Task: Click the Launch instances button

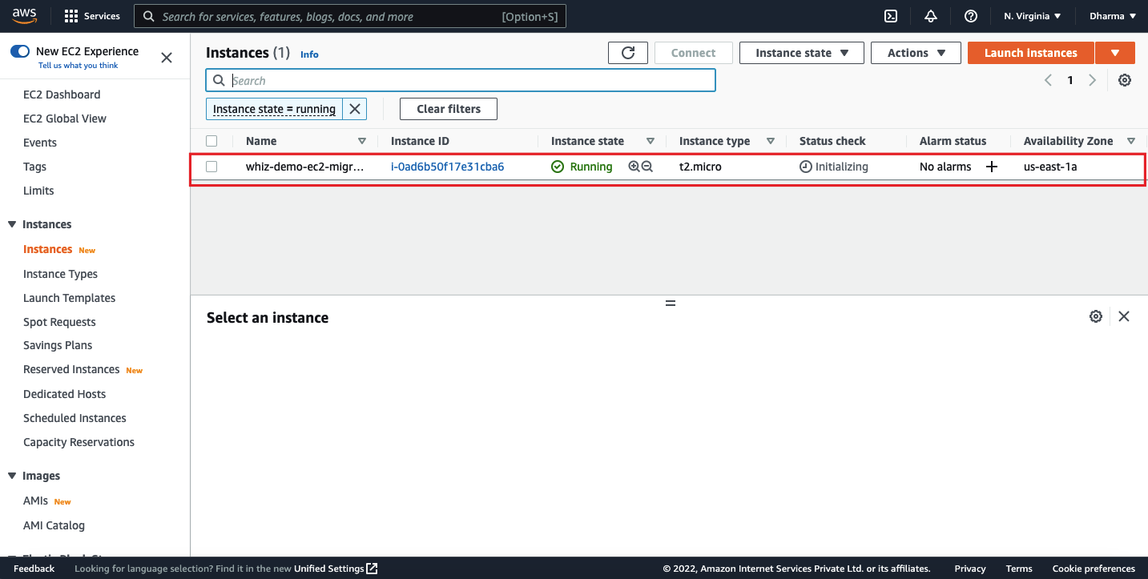Action: 1030,53
